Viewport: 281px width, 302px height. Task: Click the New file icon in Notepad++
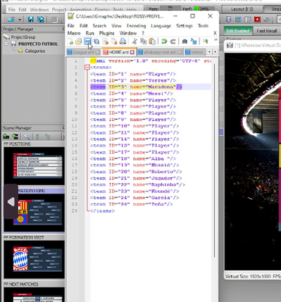pyautogui.click(x=70, y=42)
